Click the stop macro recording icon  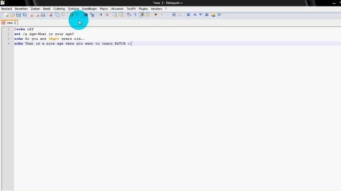pos(161,15)
